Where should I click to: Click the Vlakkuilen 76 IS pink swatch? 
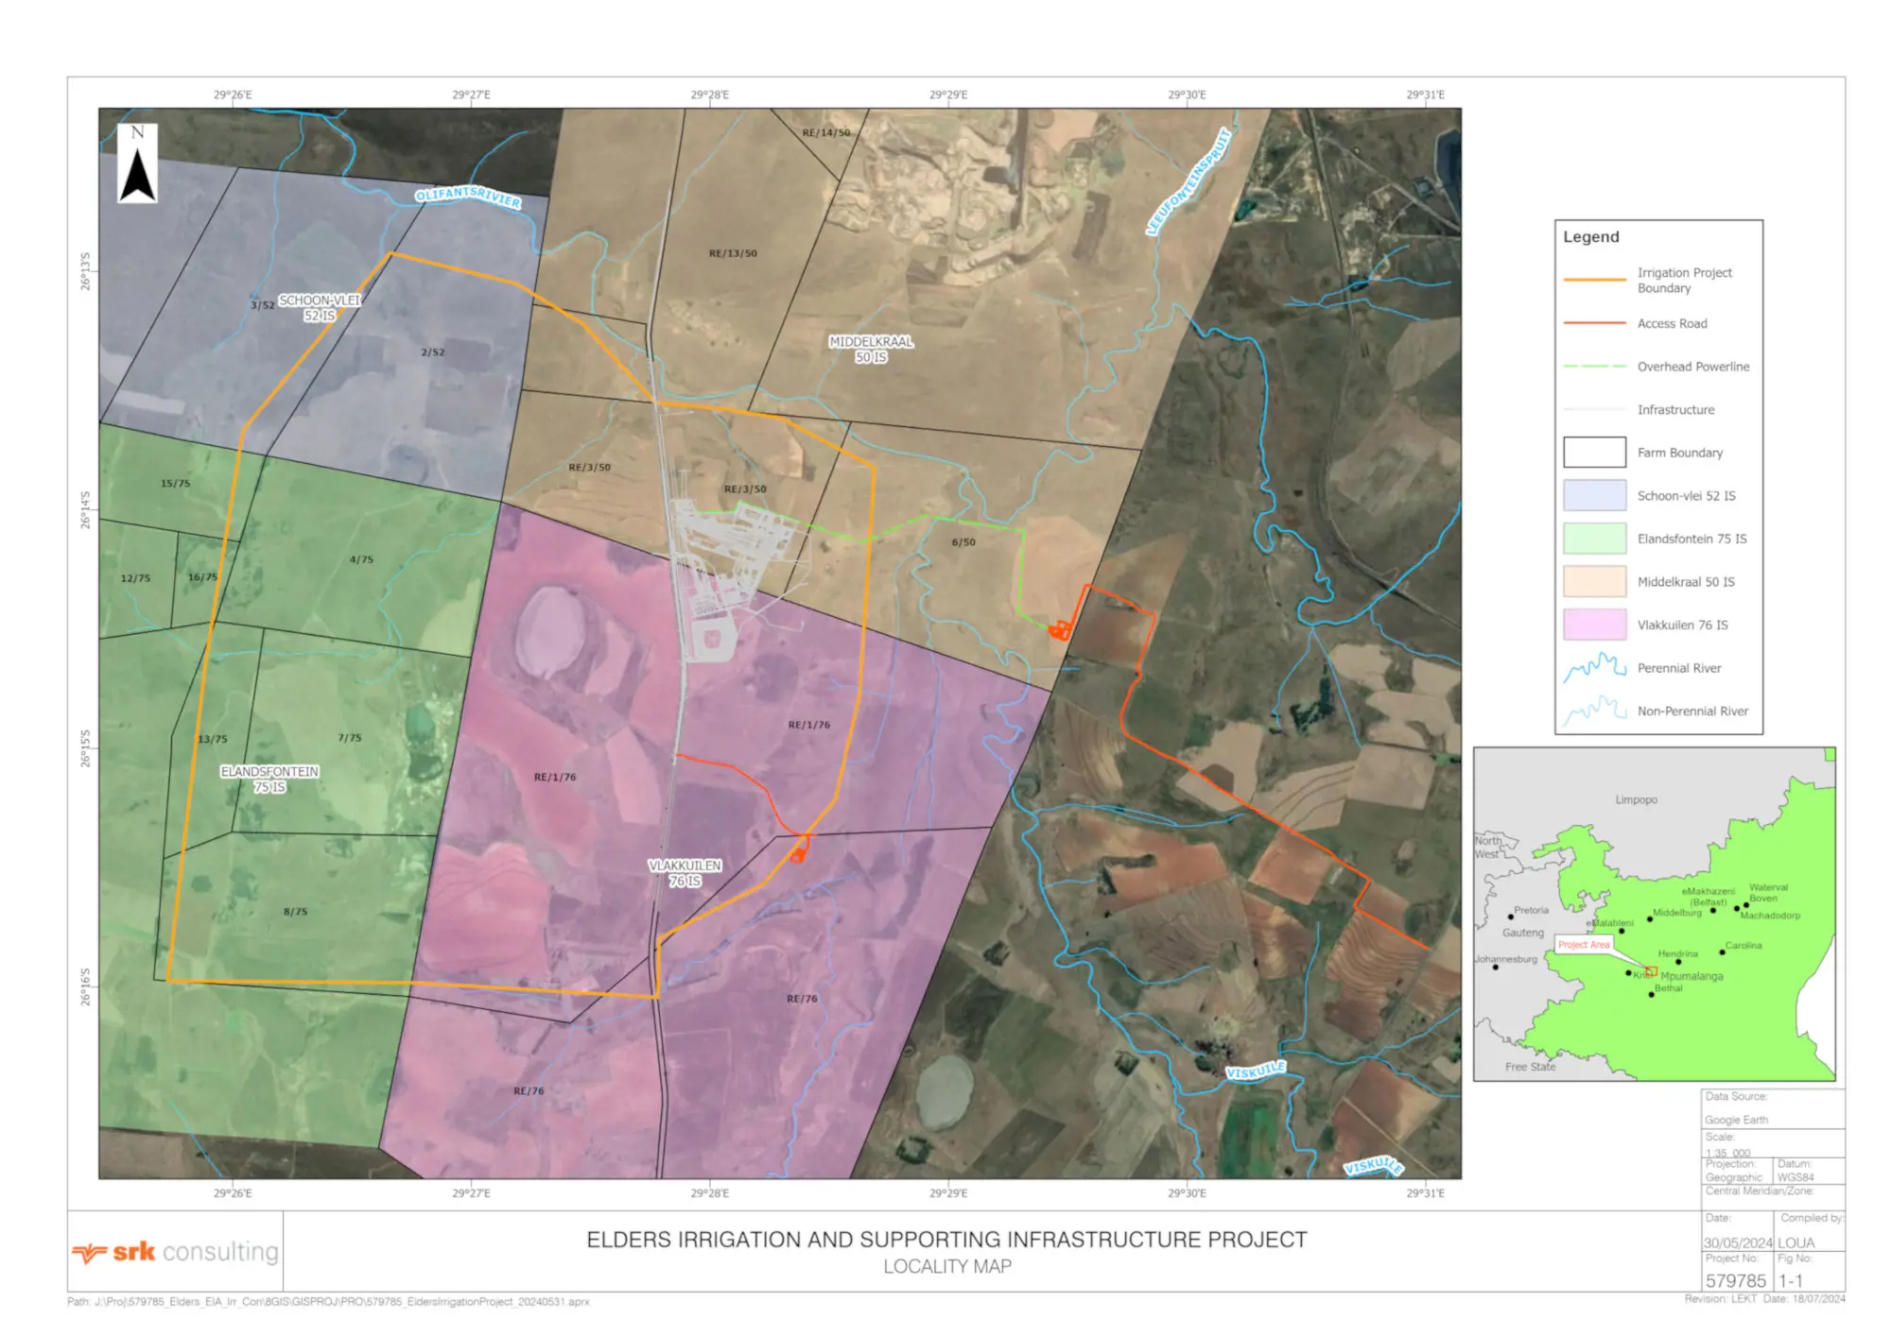point(1594,625)
